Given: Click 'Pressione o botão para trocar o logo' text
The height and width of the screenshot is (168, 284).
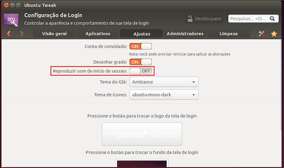Looking at the screenshot, I should click(142, 116).
